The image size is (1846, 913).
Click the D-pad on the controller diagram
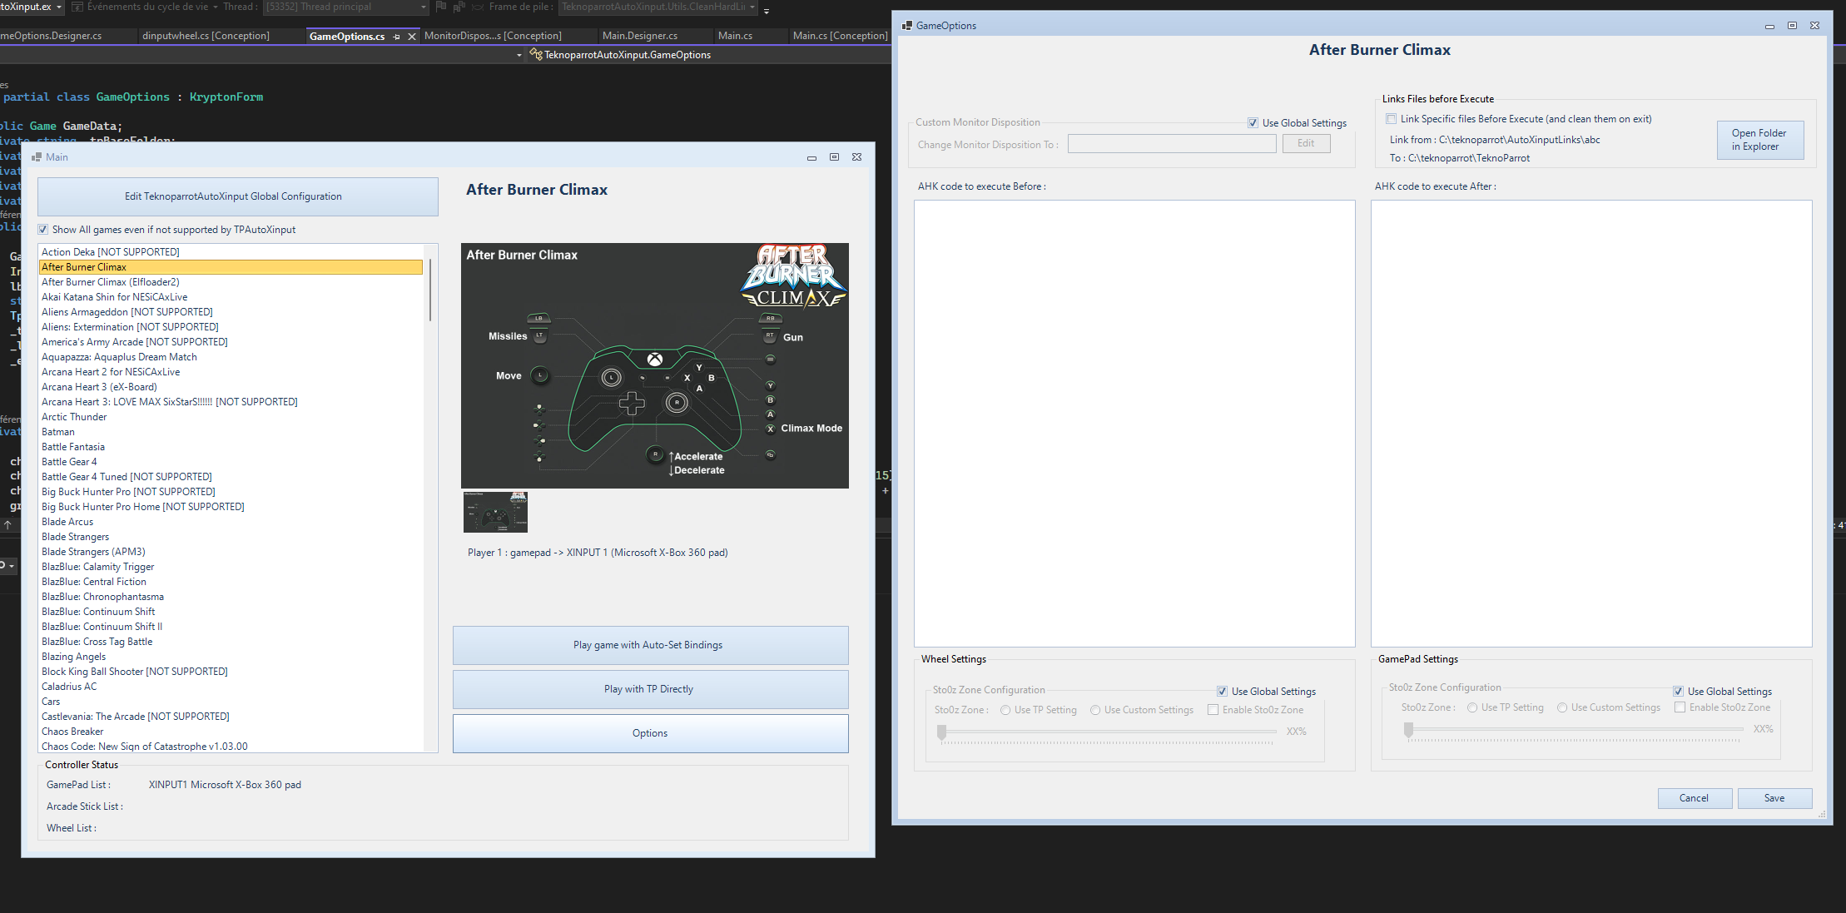(632, 404)
